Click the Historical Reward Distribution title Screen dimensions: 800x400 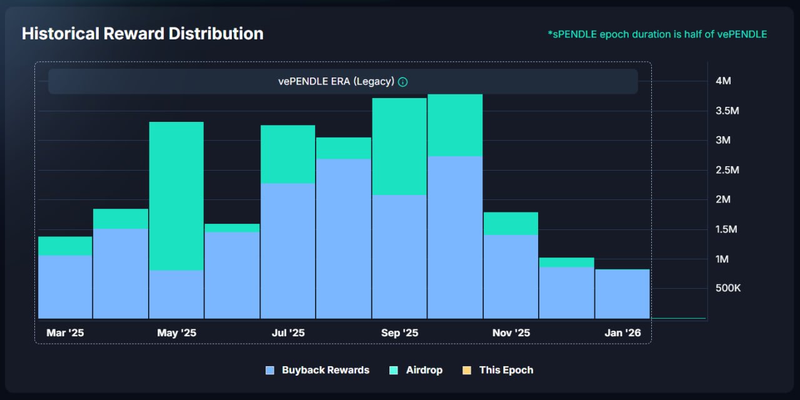pos(142,34)
